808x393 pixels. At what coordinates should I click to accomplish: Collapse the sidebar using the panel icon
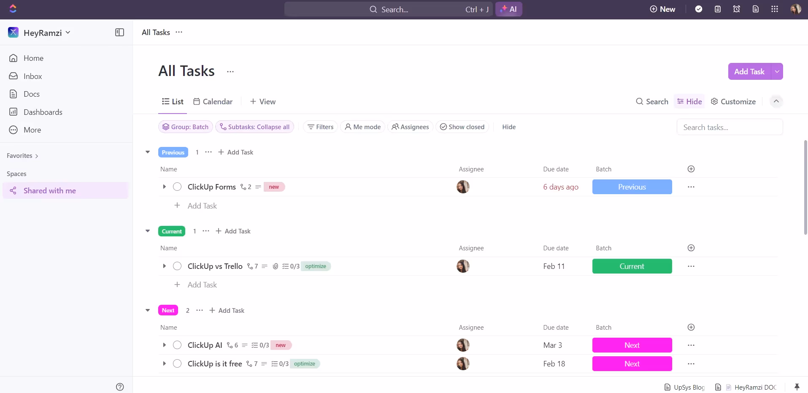coord(119,33)
